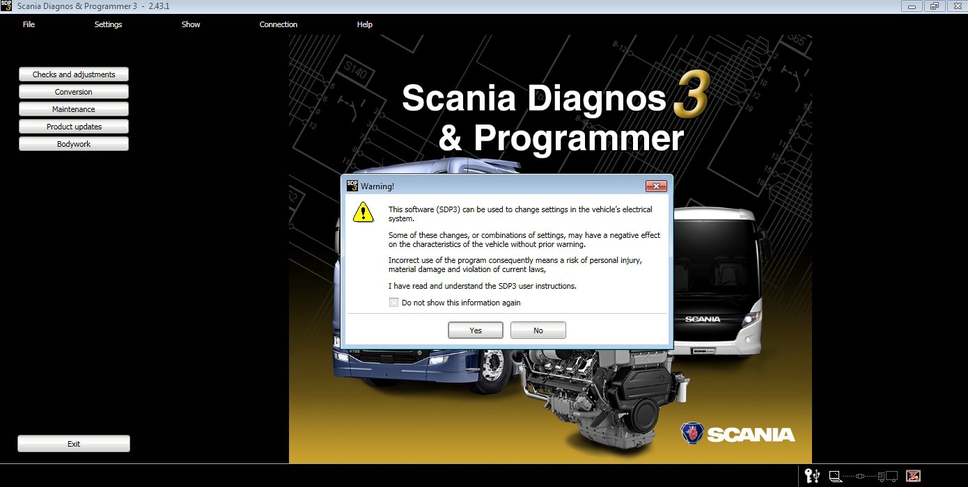Open the Maintenance section

(73, 109)
